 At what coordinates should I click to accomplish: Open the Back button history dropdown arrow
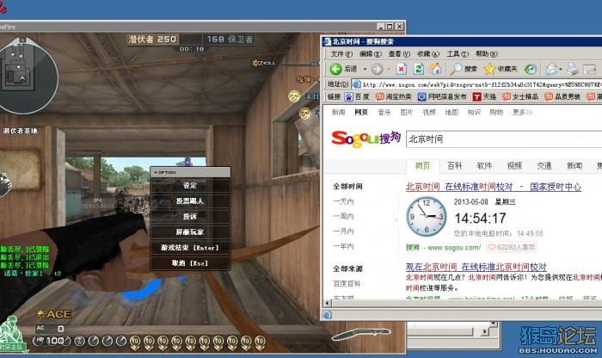[365, 70]
